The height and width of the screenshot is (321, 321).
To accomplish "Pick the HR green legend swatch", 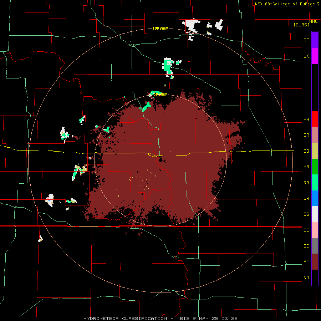I will (315, 167).
